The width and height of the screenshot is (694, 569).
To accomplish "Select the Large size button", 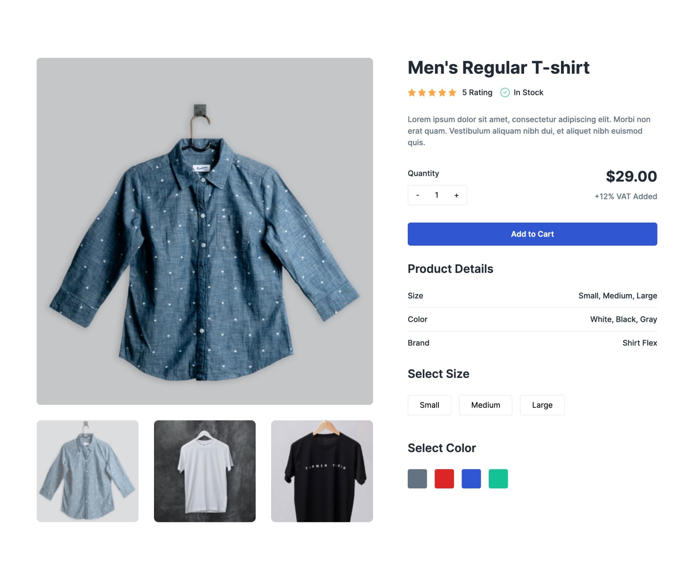I will (x=542, y=405).
